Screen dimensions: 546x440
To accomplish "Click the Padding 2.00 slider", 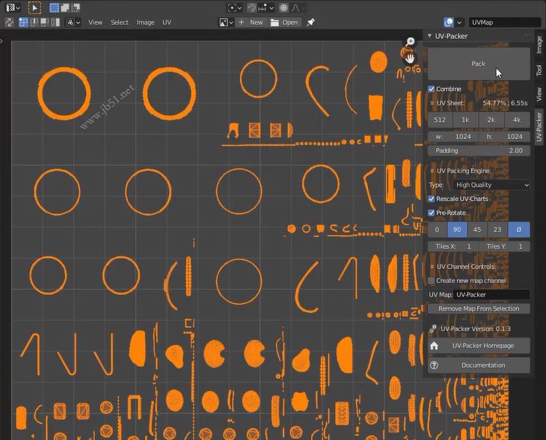I will tap(479, 151).
